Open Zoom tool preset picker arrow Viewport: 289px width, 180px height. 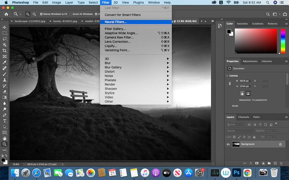[x=20, y=14]
